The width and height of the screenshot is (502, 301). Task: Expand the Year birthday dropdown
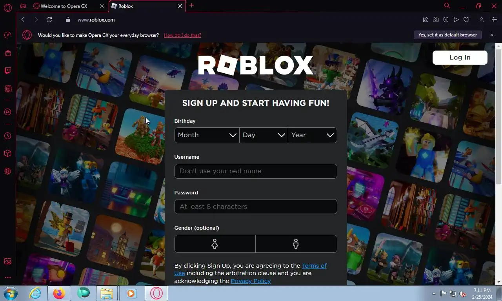point(313,135)
